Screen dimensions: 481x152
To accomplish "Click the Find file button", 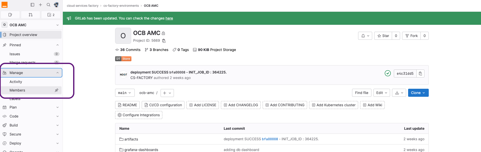I will coord(362,93).
